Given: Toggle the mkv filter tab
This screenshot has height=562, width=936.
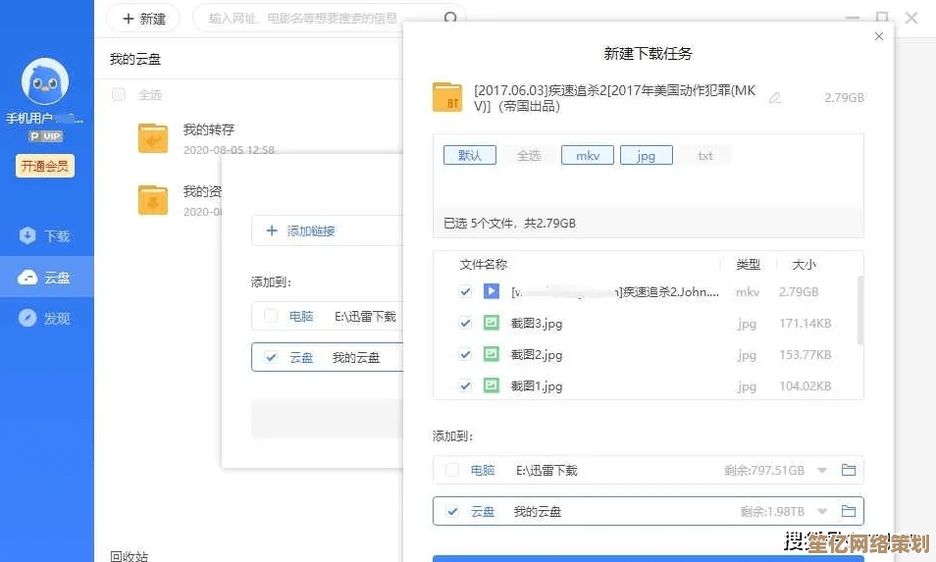Looking at the screenshot, I should (588, 155).
